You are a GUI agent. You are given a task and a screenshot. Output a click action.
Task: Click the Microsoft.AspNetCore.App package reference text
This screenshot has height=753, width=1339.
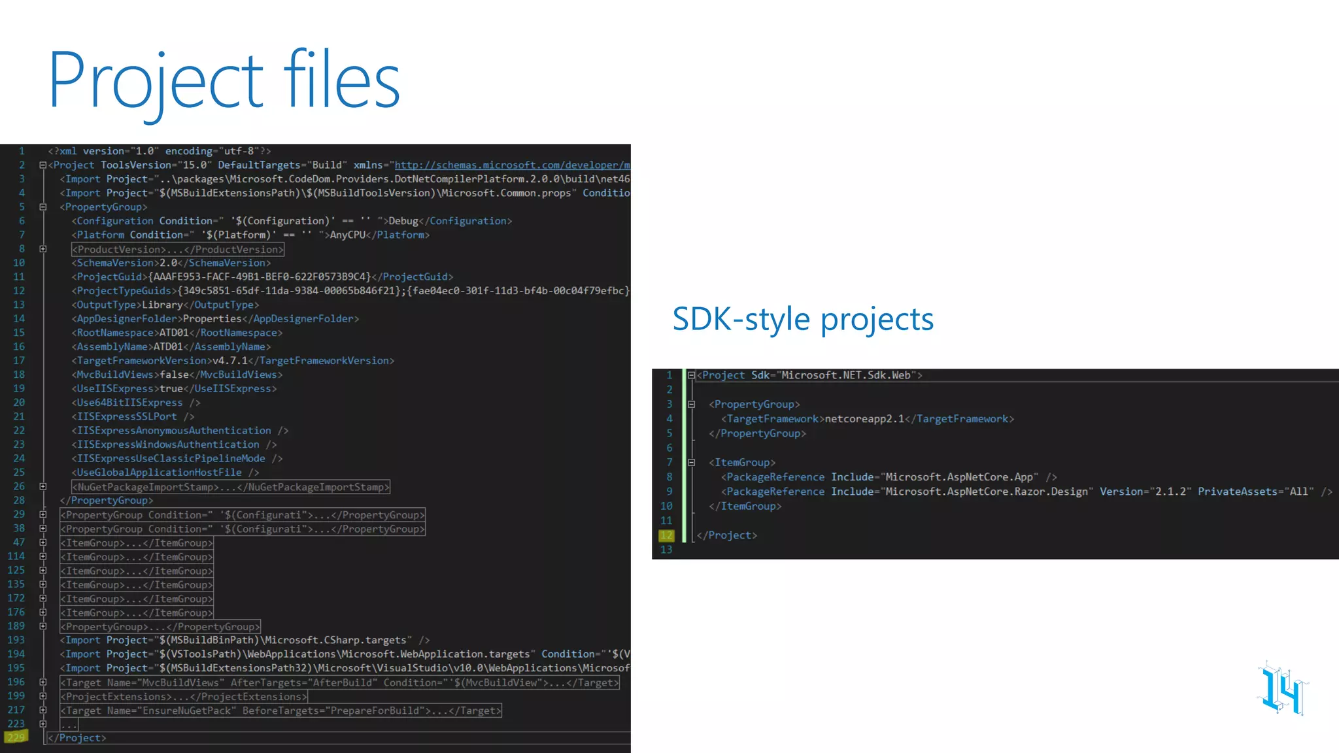pos(959,477)
